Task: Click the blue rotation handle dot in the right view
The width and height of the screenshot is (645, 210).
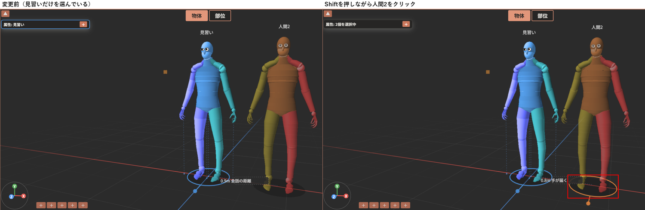Action: (518, 191)
